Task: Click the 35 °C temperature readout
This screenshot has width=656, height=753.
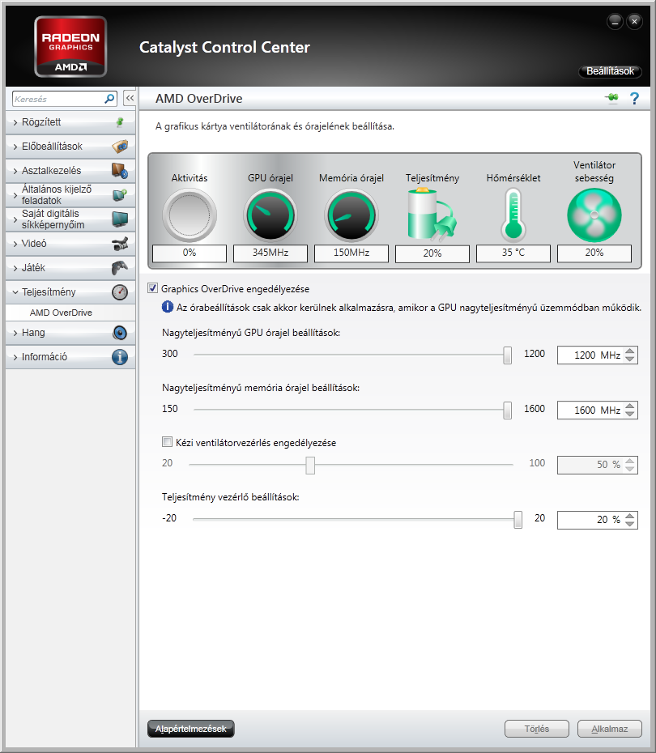Action: [x=513, y=253]
